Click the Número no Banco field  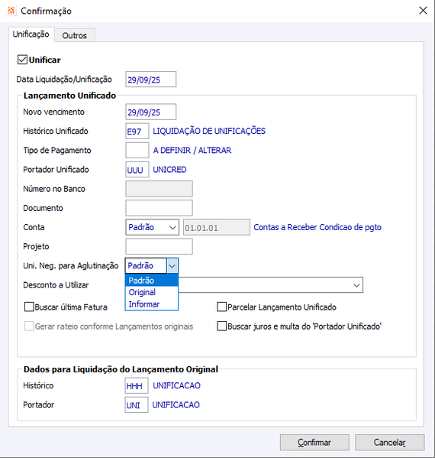[159, 189]
